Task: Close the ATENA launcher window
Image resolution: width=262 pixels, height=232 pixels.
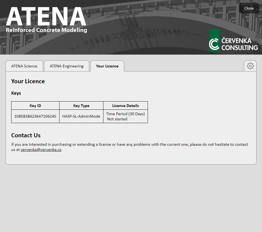Action: [249, 8]
